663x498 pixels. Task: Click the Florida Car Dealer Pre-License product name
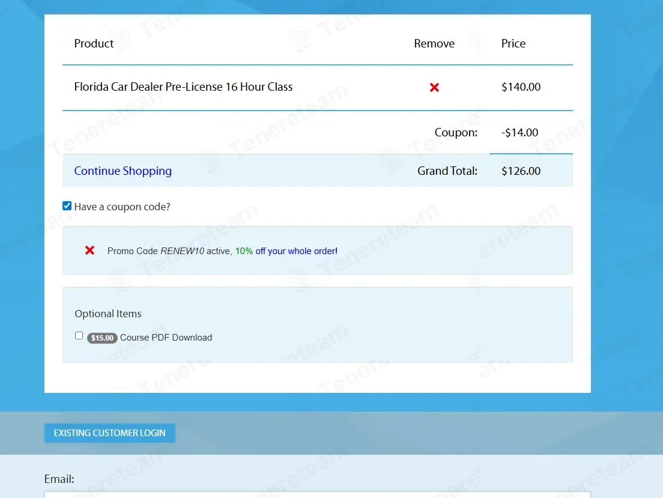[x=183, y=87]
